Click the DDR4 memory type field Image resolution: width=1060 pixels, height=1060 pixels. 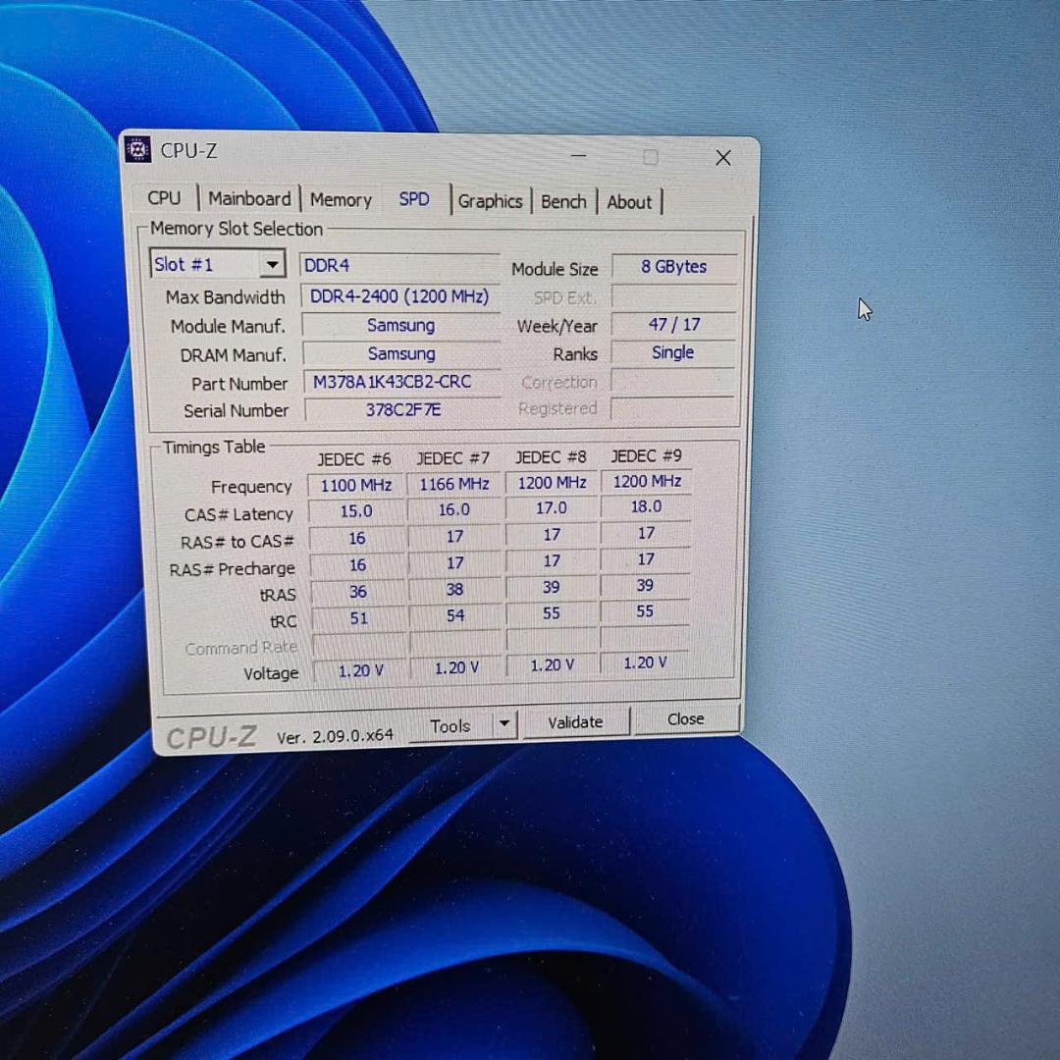[399, 265]
